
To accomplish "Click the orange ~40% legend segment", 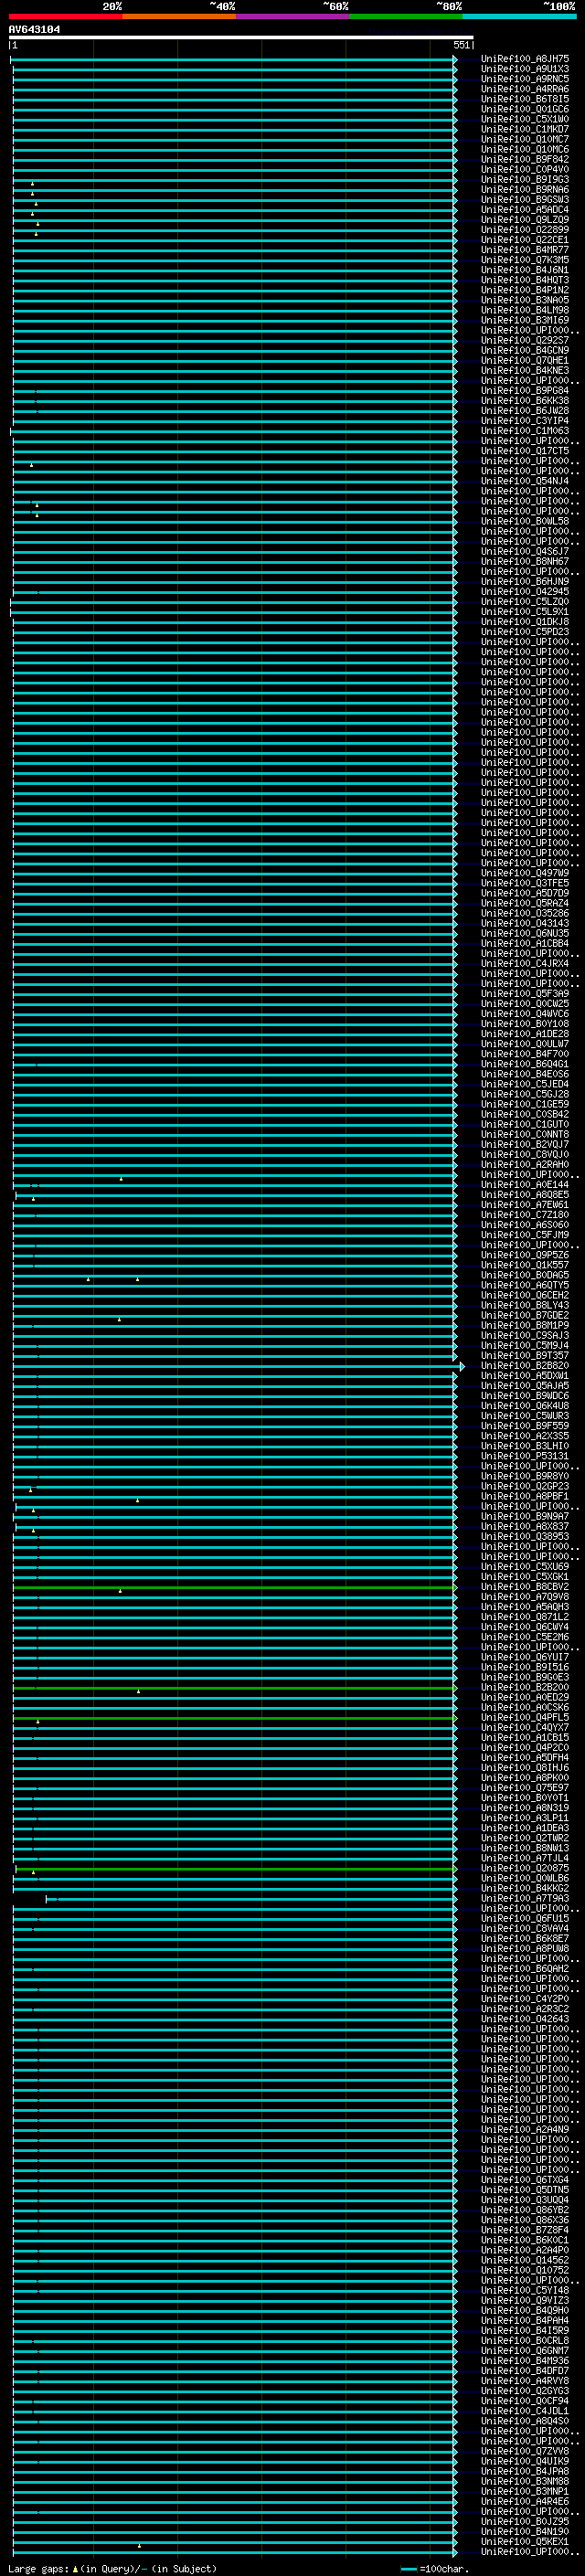I will tap(180, 16).
